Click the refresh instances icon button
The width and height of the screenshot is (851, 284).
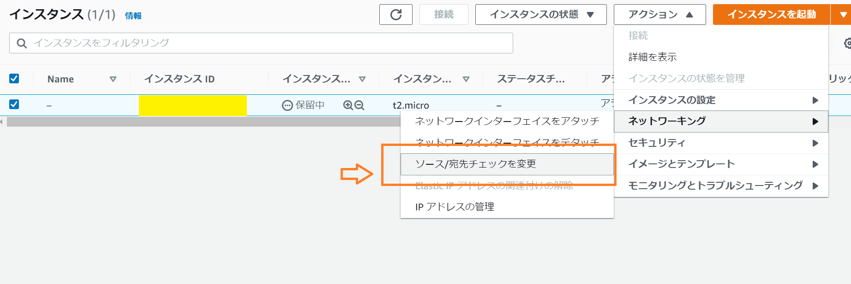(x=396, y=15)
